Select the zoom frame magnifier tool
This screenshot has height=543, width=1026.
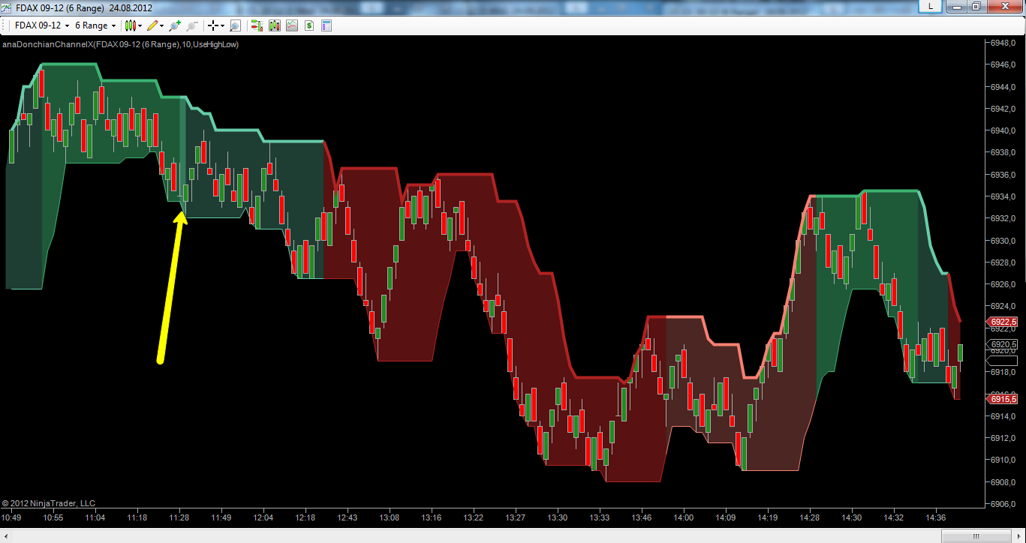[235, 25]
